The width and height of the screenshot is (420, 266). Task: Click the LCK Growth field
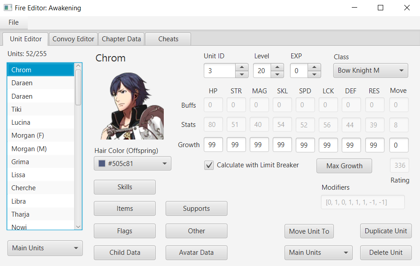[328, 145]
